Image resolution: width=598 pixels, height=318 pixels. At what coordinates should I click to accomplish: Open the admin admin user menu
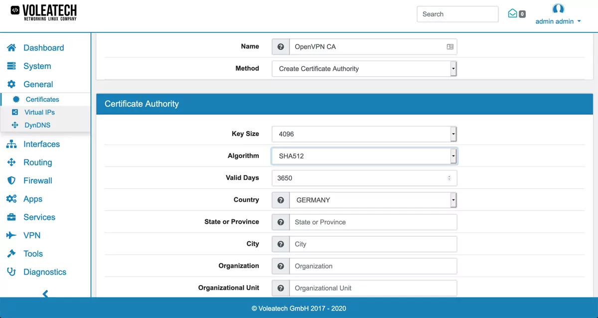(558, 21)
